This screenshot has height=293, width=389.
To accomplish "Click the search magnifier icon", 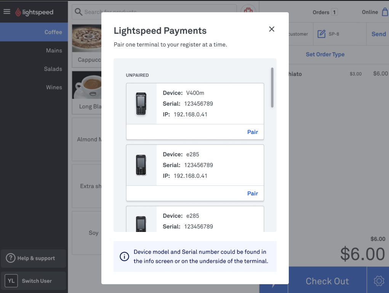I will 78,12.
